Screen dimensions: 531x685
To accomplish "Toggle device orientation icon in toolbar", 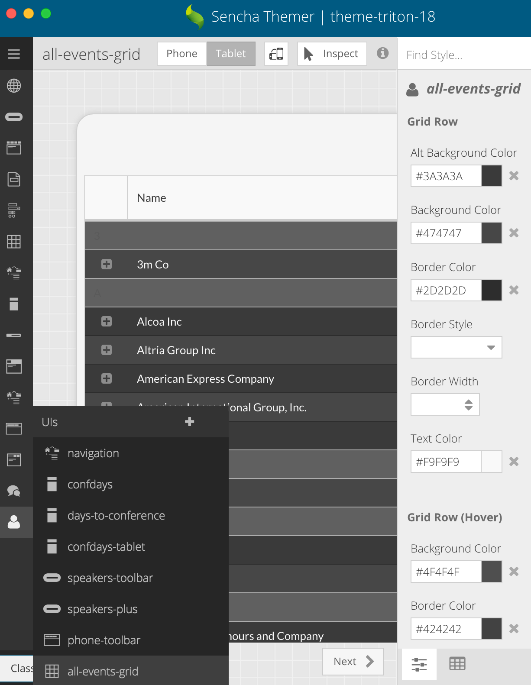I will tap(276, 54).
